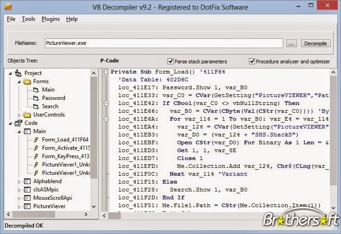Click the code pane vertical scrollbar thumb
341x234 pixels.
333,131
